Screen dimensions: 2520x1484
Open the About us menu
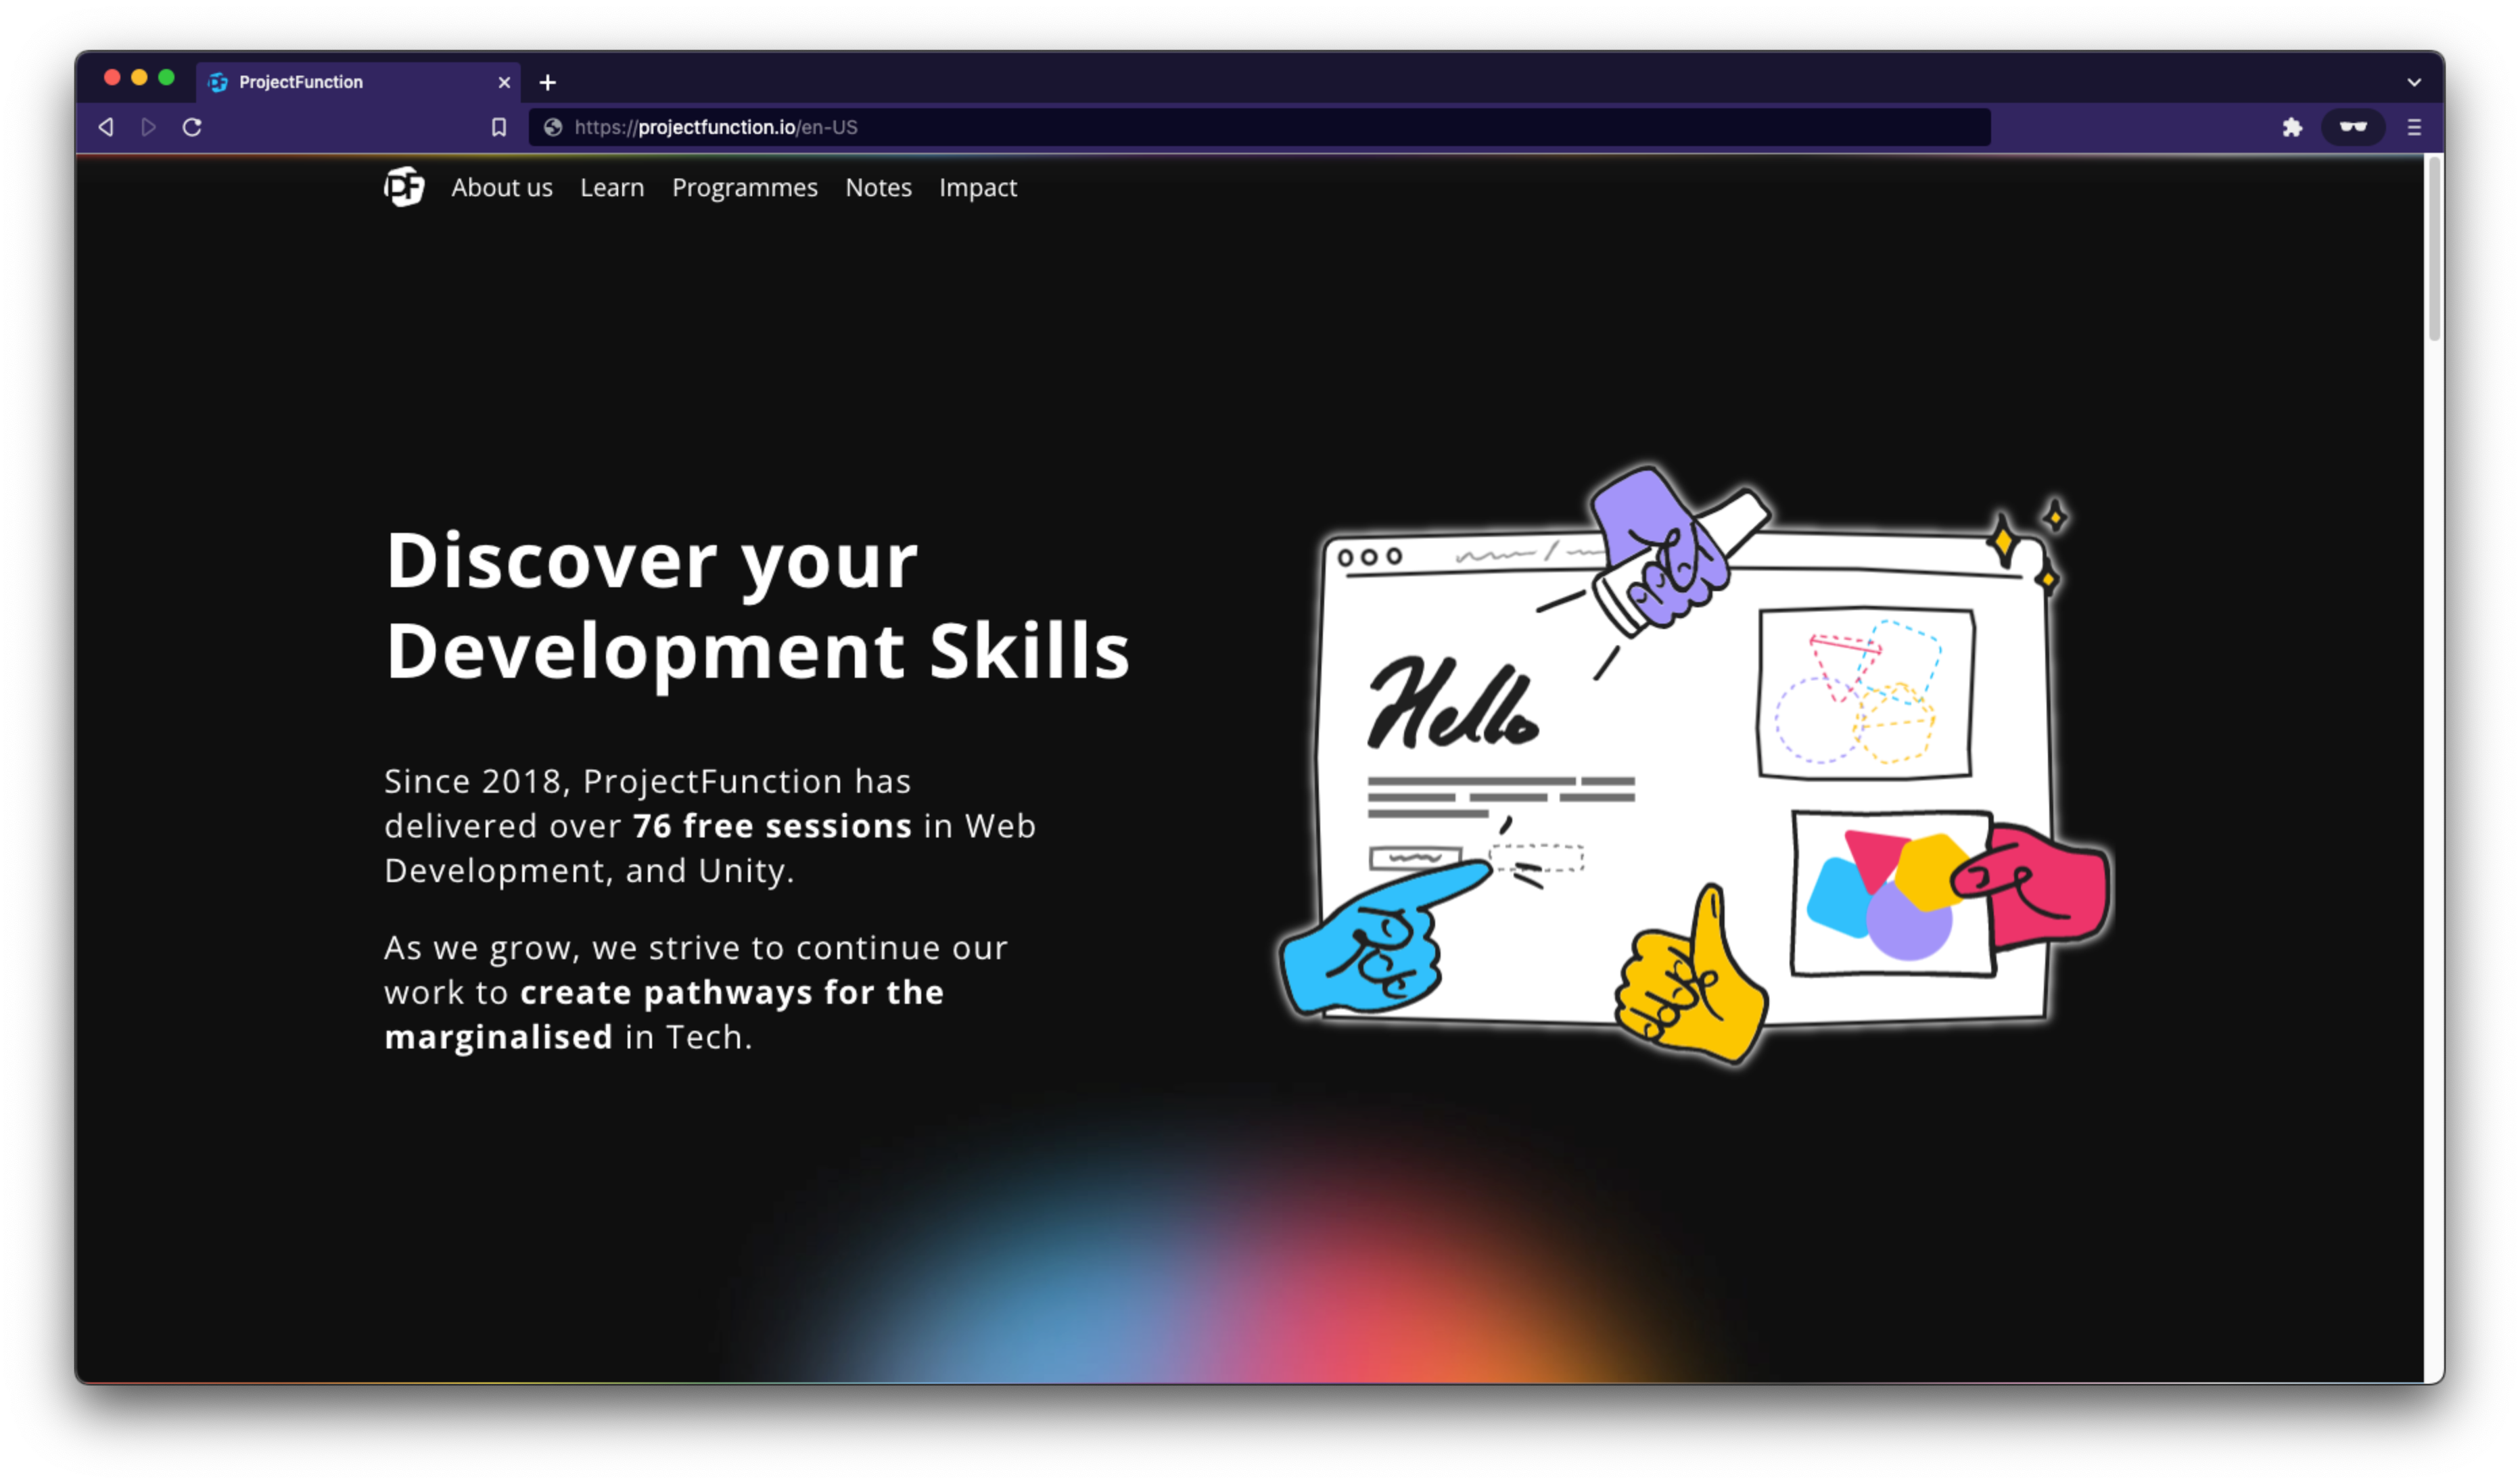click(x=501, y=187)
